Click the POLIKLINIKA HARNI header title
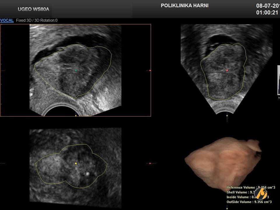Viewport: 280px width, 210px height. coord(185,6)
